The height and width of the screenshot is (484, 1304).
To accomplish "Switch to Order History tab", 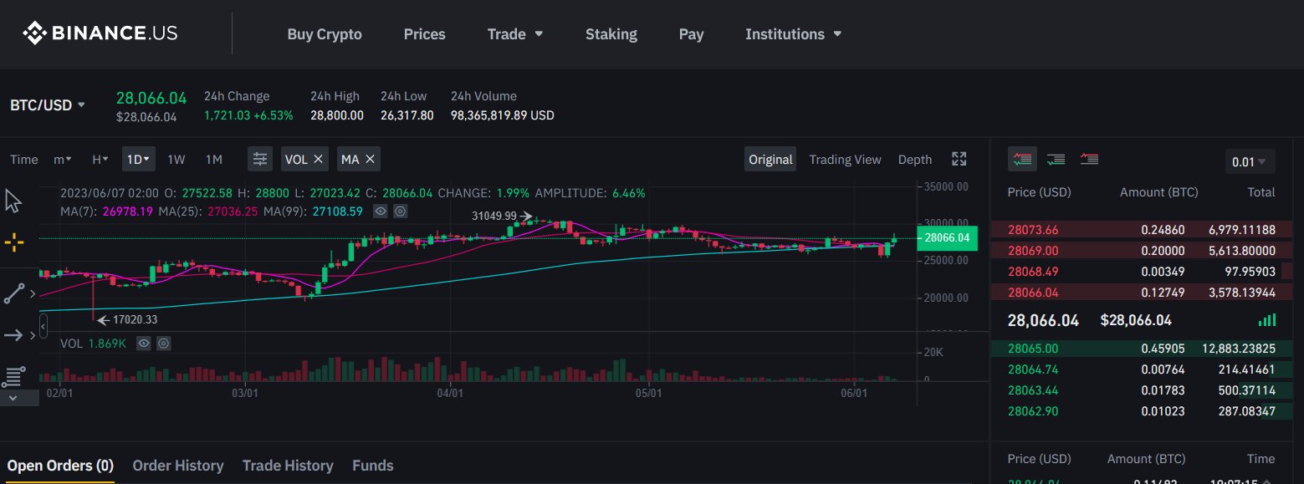I will [x=178, y=466].
